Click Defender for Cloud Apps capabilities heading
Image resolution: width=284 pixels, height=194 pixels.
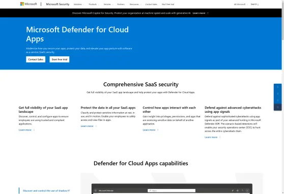(x=141, y=163)
